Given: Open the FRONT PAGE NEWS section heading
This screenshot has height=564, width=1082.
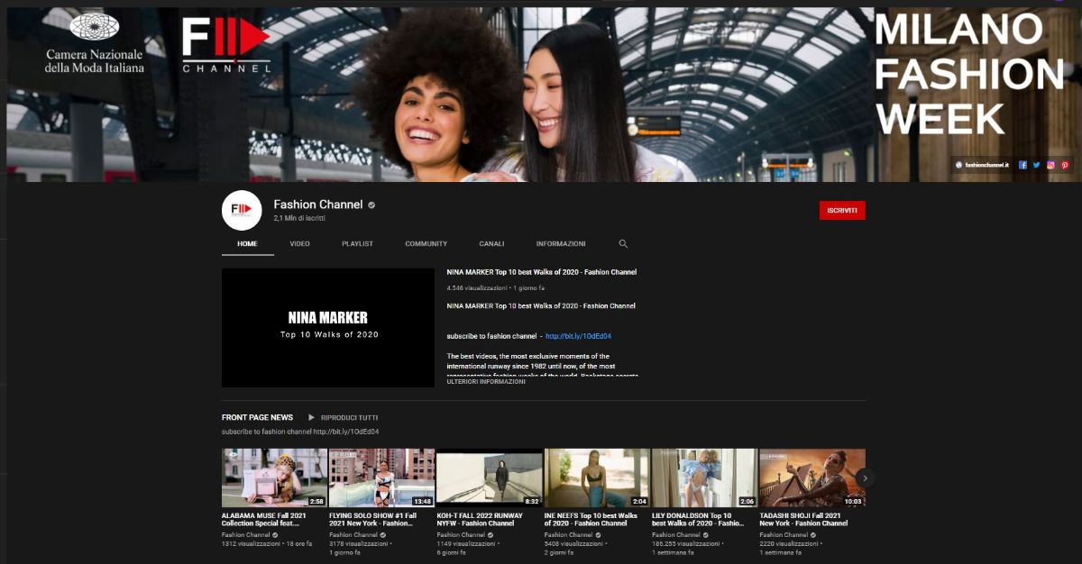Looking at the screenshot, I should [x=257, y=417].
